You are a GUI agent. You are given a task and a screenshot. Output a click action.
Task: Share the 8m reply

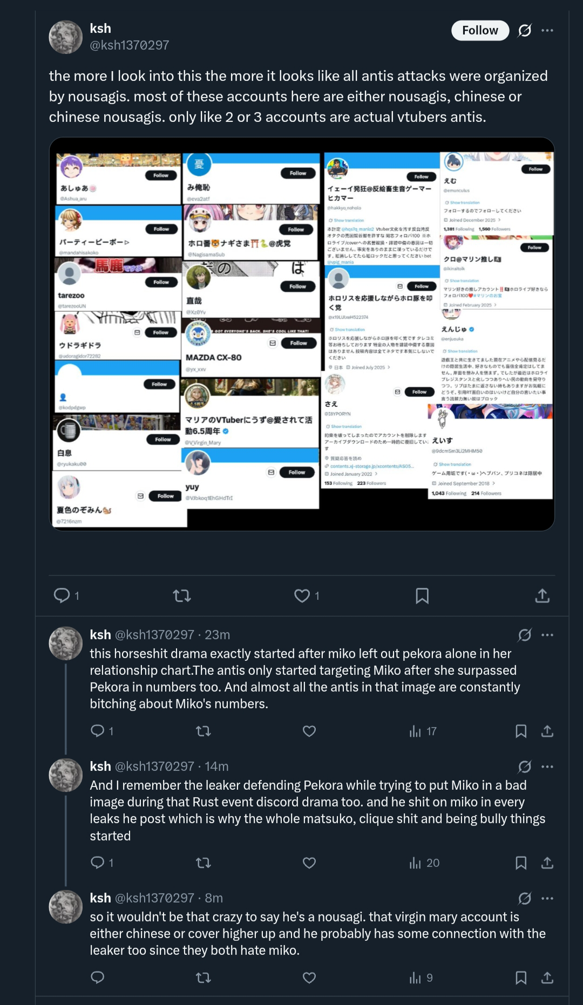tap(547, 977)
